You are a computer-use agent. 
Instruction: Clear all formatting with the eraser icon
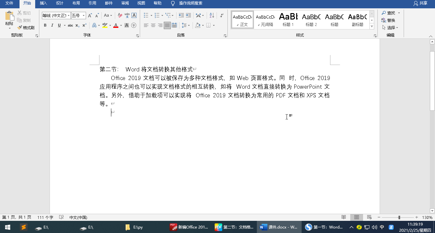[120, 15]
